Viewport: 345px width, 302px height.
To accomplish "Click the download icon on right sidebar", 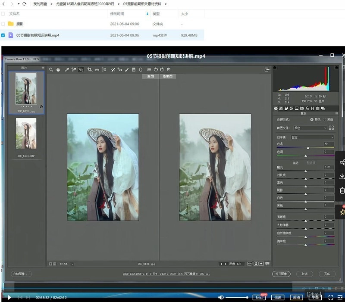I will tap(342, 176).
